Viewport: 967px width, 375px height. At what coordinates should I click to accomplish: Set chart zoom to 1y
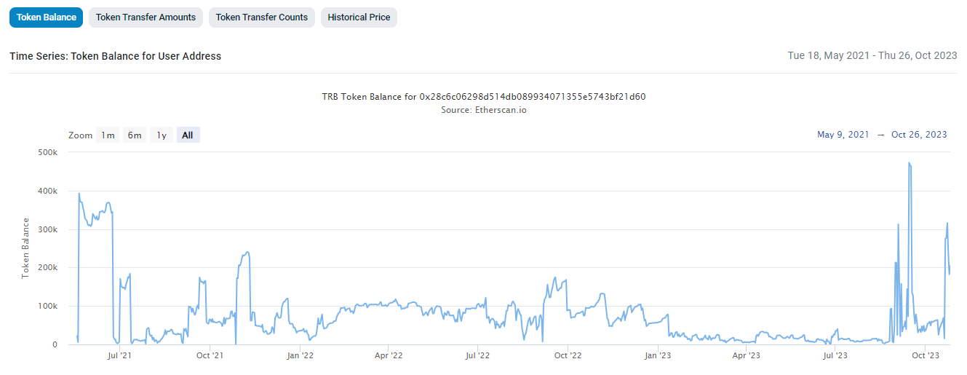click(162, 135)
